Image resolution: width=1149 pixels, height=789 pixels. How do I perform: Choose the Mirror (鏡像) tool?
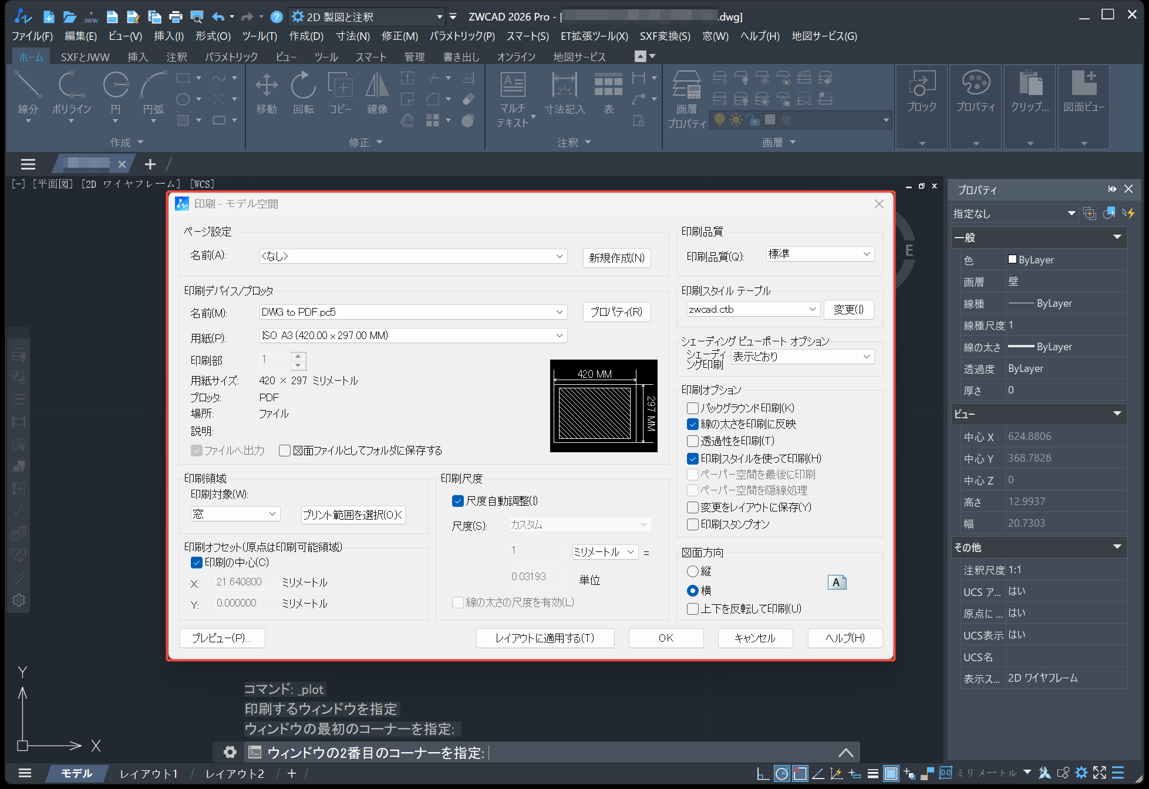tap(377, 94)
